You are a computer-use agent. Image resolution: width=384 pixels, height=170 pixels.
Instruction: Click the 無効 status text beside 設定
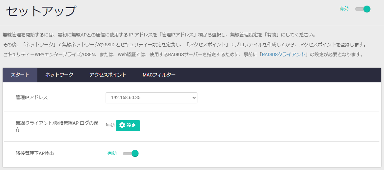[x=110, y=125]
